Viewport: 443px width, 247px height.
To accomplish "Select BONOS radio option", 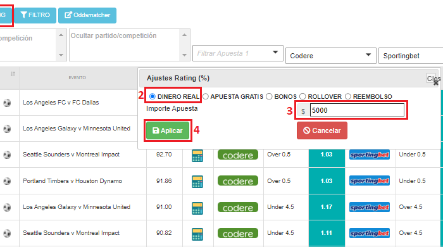I will tap(269, 97).
